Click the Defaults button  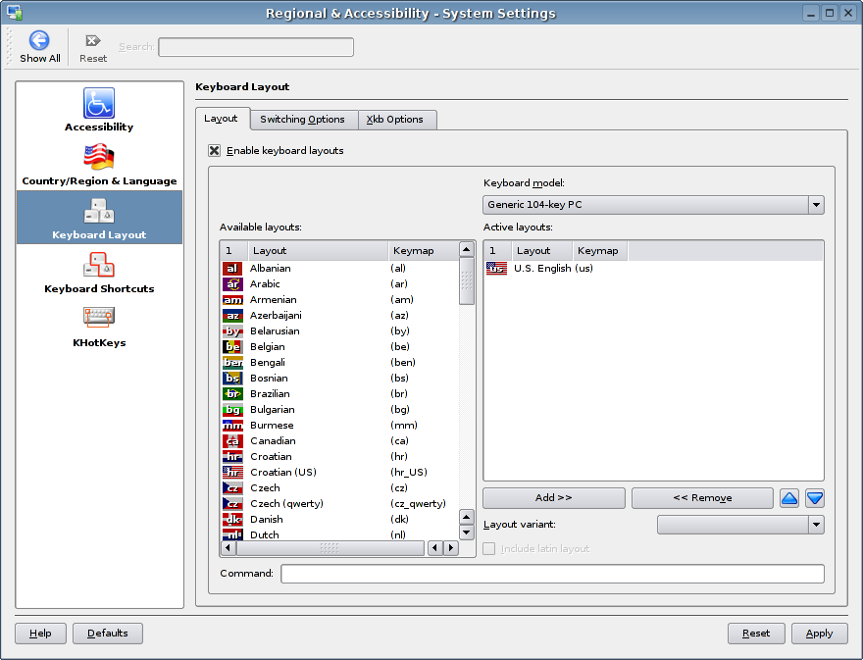(x=108, y=633)
